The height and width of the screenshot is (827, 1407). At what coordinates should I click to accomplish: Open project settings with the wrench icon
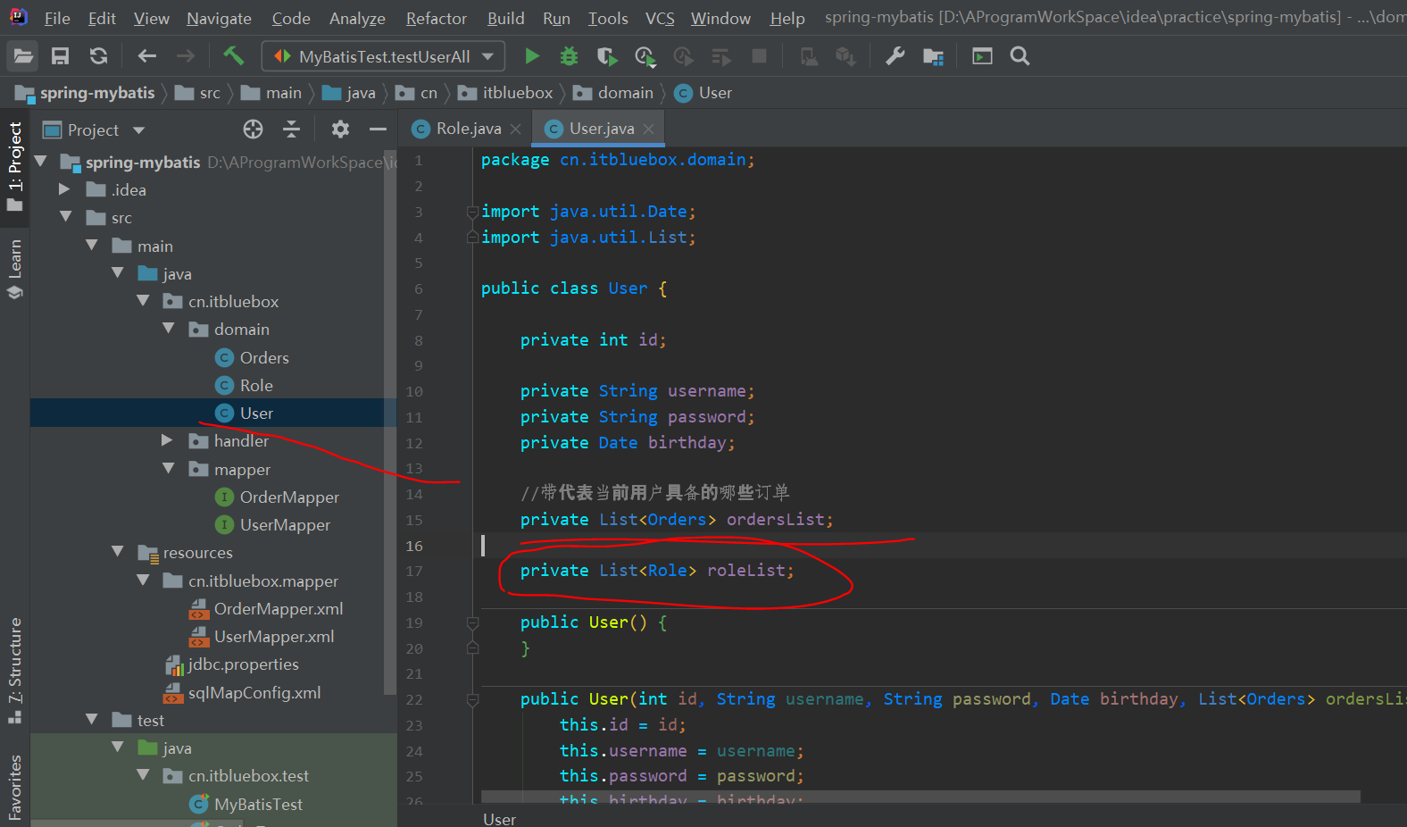click(x=895, y=56)
